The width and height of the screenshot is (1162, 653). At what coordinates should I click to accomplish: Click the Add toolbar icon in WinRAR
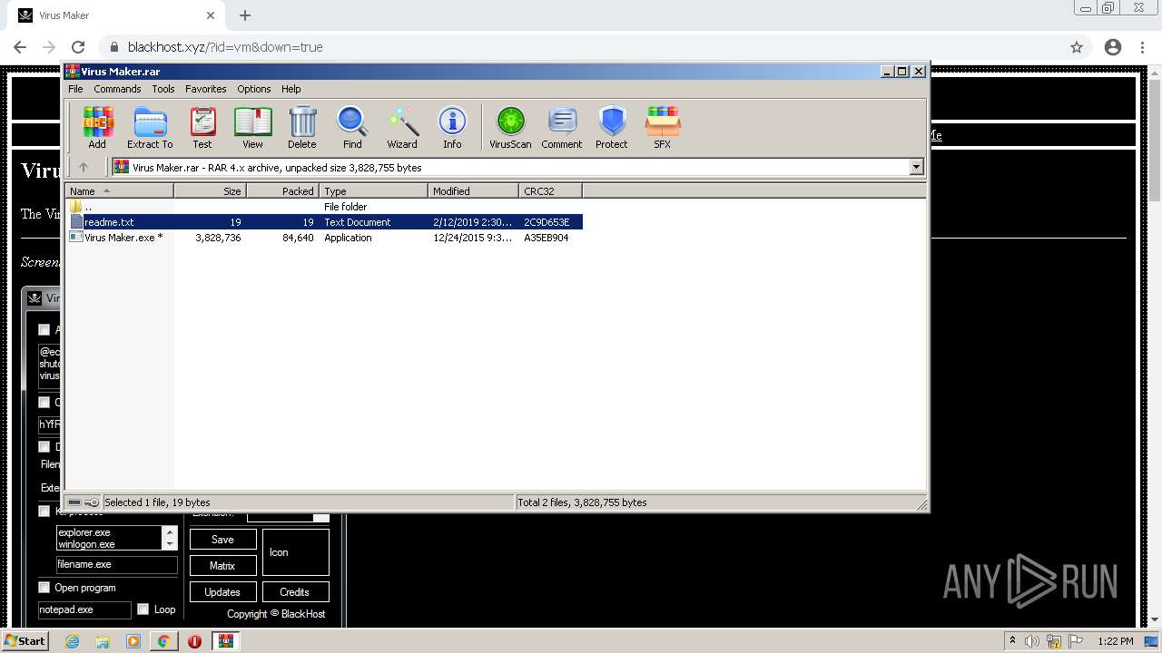(97, 127)
